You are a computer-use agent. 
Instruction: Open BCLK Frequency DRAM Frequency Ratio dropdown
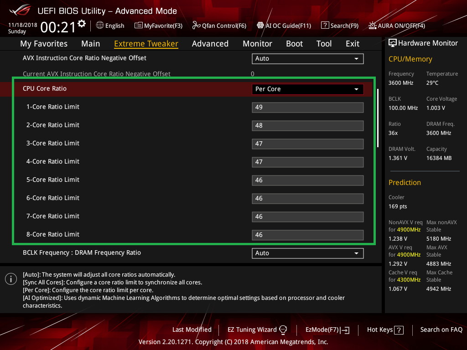click(x=308, y=253)
